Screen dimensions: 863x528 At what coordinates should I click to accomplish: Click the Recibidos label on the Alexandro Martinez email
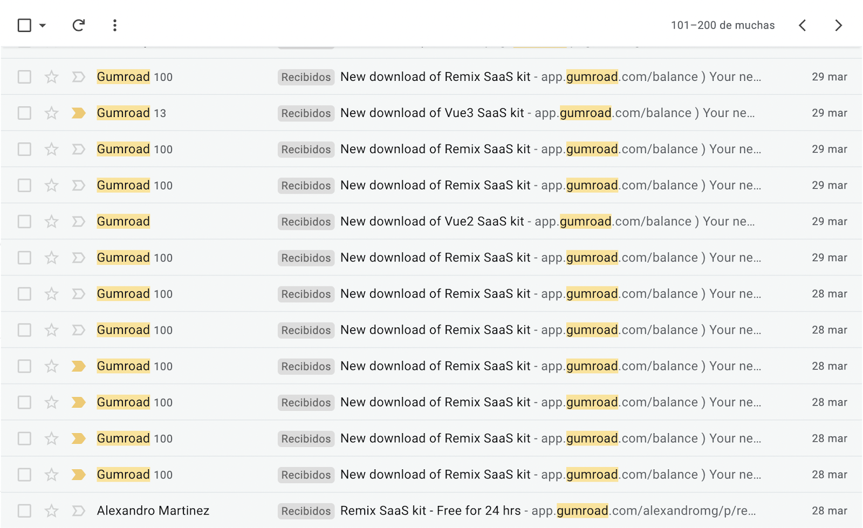tap(306, 511)
